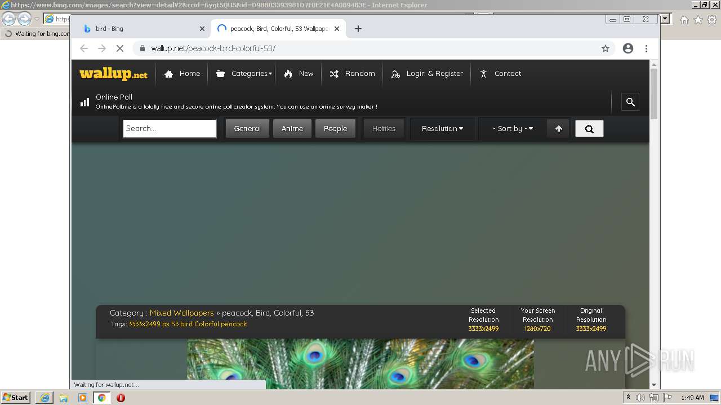Viewport: 721px width, 405px height.
Task: Click the up-arrow sort order button
Action: [x=558, y=128]
